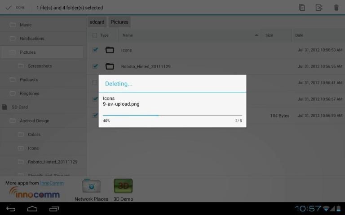Uncheck the Roboto_Hinted_20111129 folder checkbox

click(x=95, y=66)
